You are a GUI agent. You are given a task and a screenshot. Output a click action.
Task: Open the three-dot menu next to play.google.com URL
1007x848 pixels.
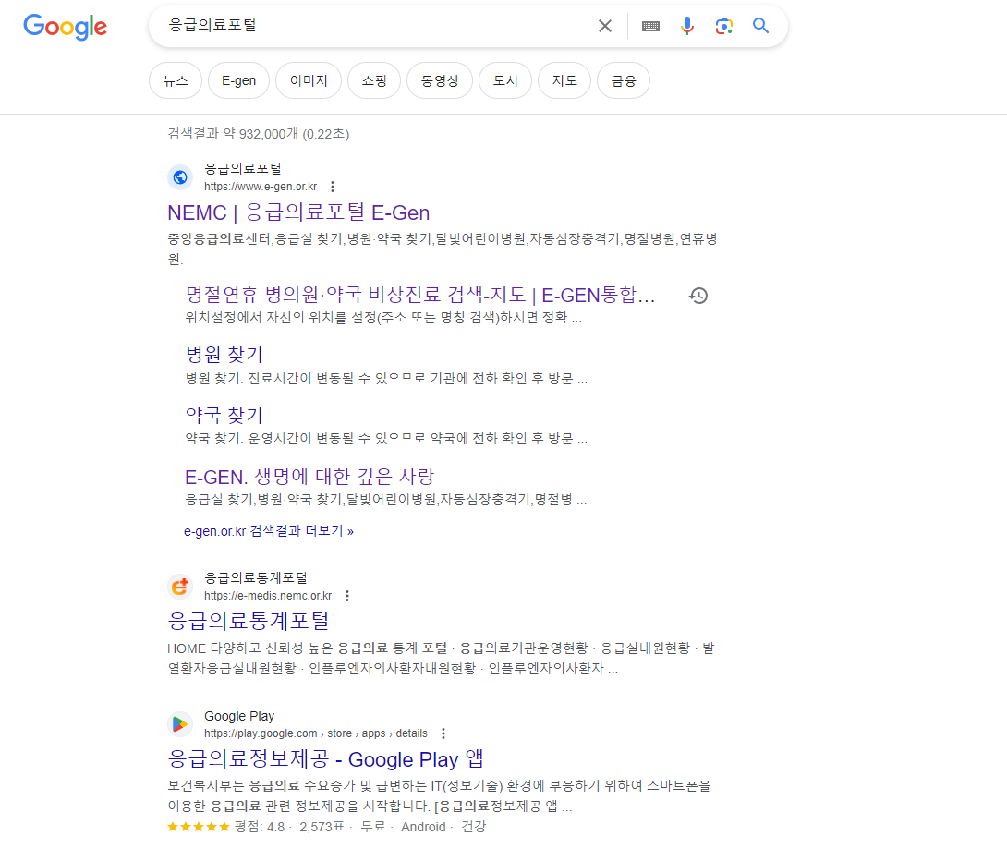[x=443, y=733]
